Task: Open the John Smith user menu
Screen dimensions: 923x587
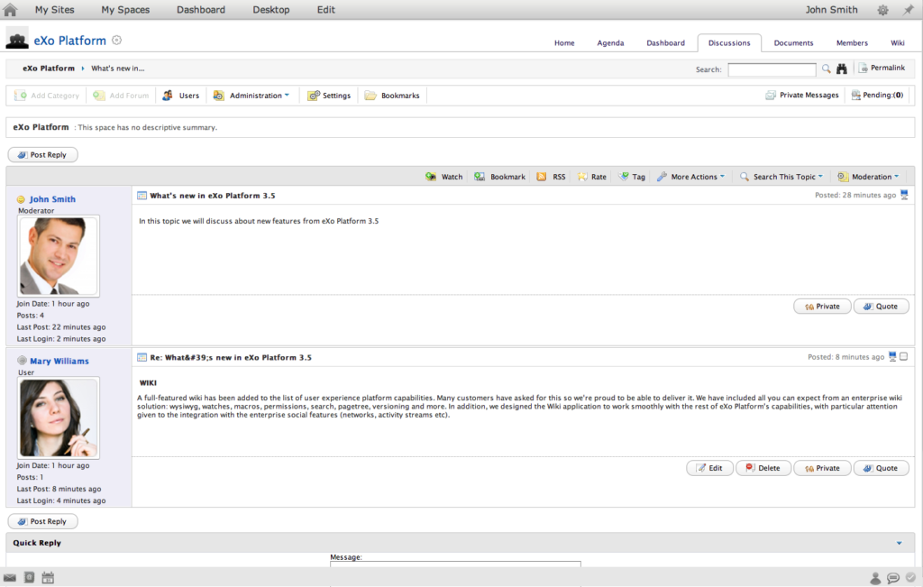Action: pyautogui.click(x=831, y=9)
